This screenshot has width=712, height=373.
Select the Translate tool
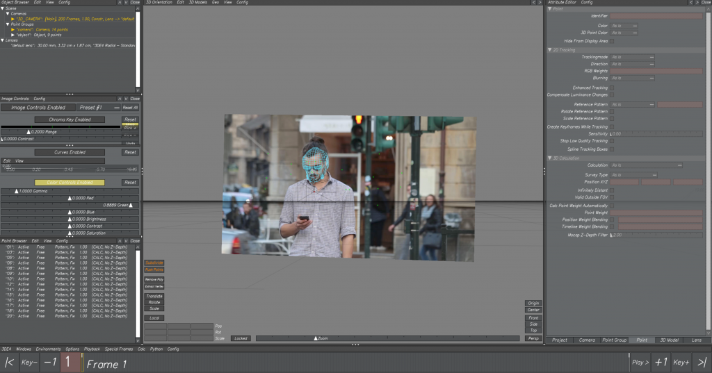pos(154,296)
